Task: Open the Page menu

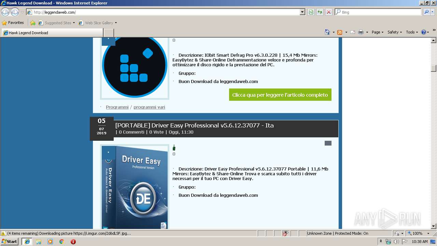Action: pyautogui.click(x=378, y=32)
